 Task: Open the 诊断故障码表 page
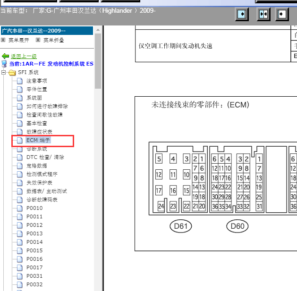click(x=42, y=200)
